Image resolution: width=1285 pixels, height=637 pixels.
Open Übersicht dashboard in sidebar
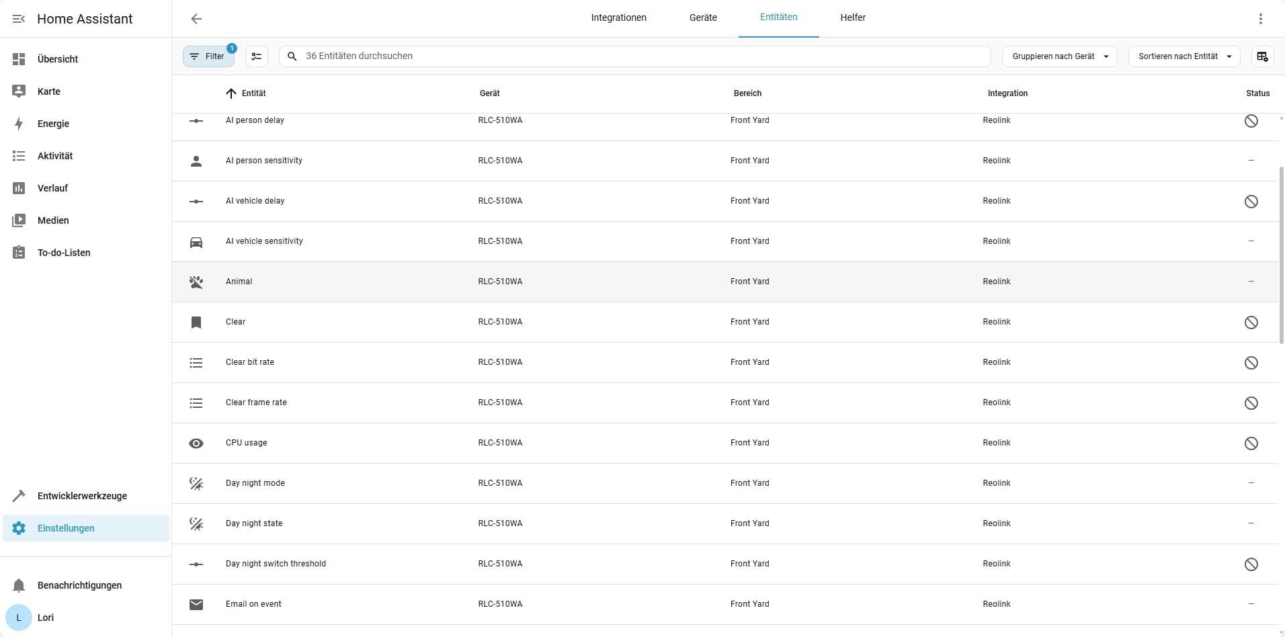(86, 59)
